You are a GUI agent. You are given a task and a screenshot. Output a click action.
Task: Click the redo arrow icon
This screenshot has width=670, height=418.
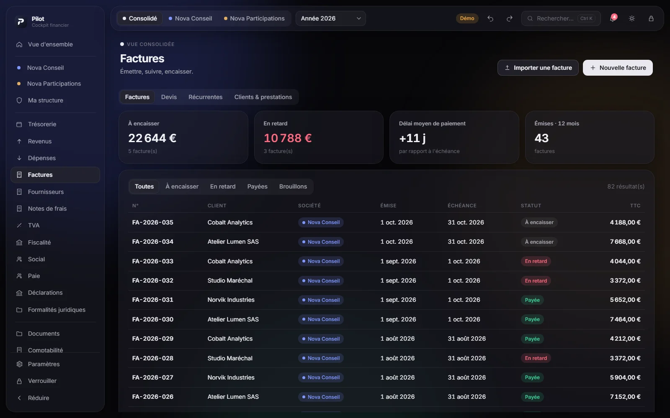(x=510, y=18)
